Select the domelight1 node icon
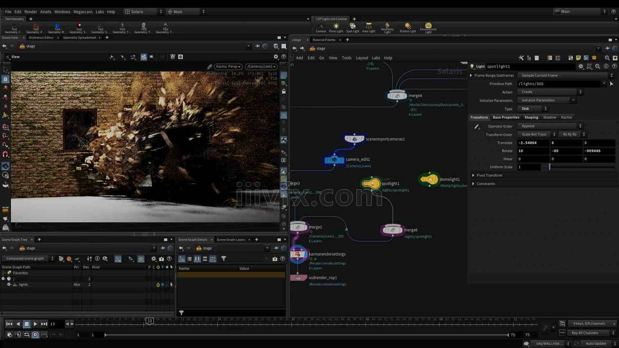The image size is (619, 348). point(429,179)
